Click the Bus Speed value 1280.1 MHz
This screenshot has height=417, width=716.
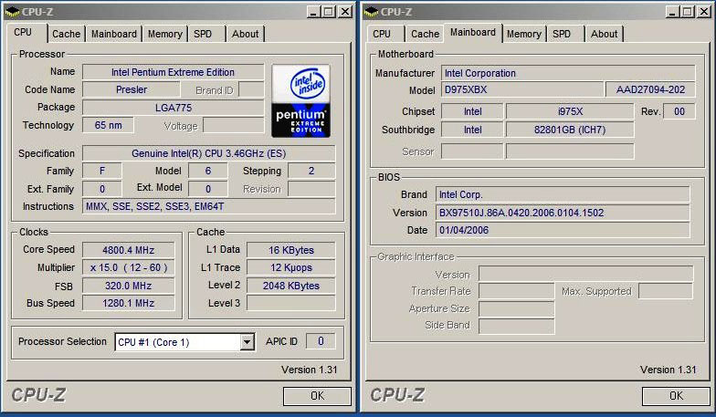(128, 303)
